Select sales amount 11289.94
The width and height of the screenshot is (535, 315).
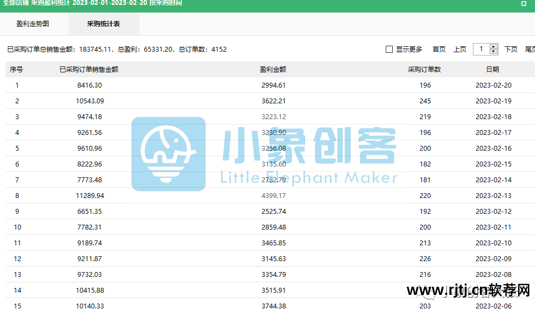tap(90, 196)
